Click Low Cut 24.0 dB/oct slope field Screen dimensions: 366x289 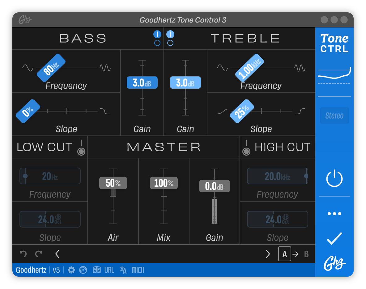[x=50, y=219]
